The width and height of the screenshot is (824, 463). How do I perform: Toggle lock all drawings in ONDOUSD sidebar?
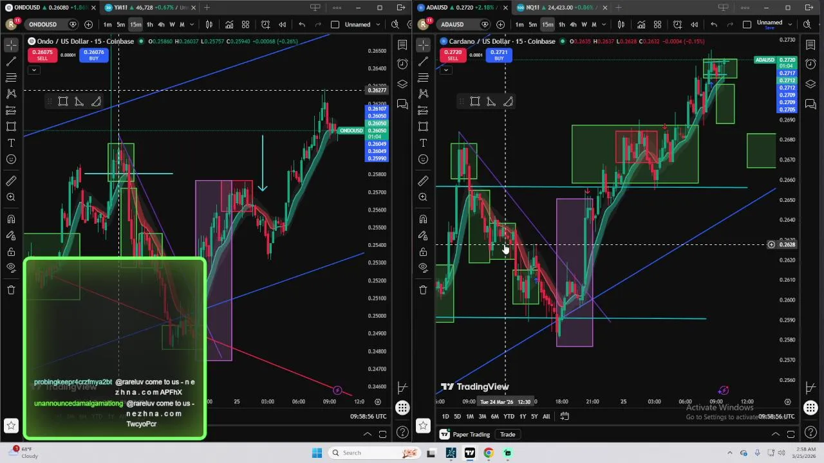coord(11,251)
